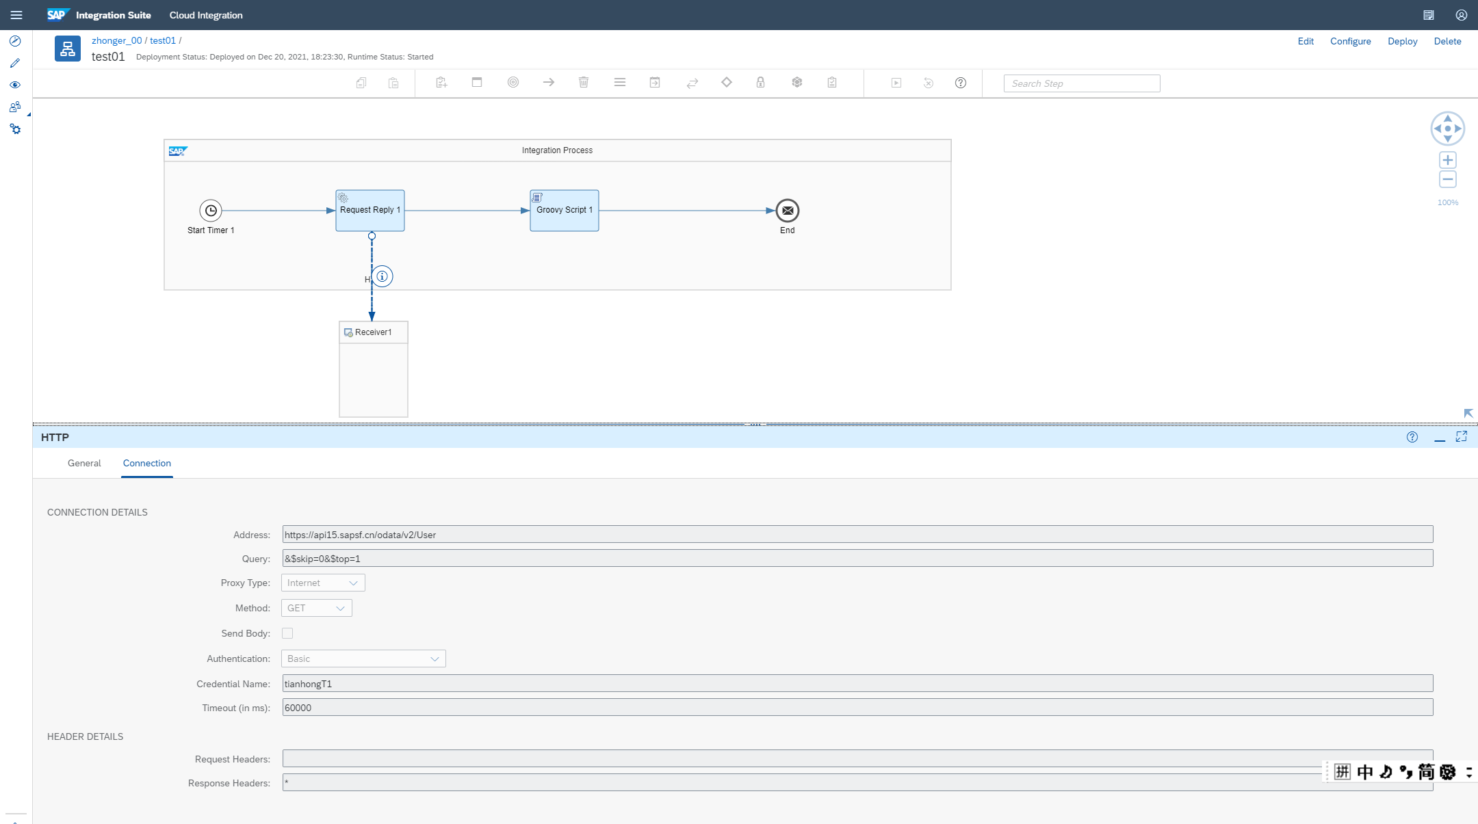
Task: Open the user profile icon in header
Action: [x=1462, y=15]
